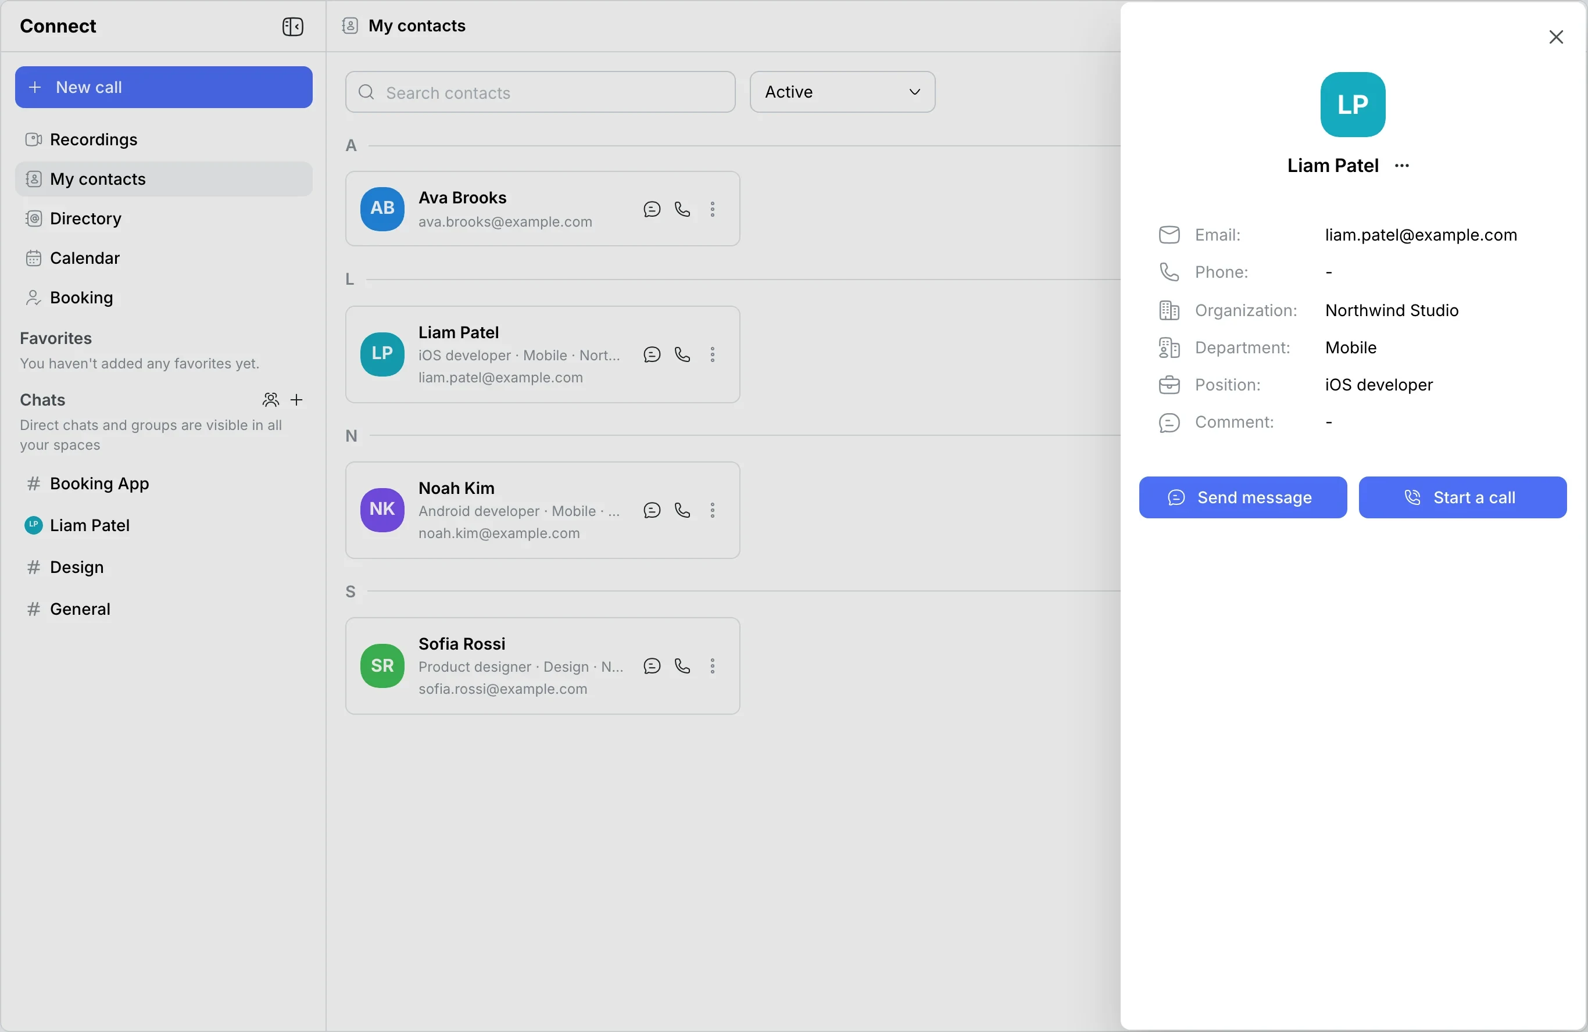Viewport: 1588px width, 1032px height.
Task: Open more options for Ava Brooks
Action: click(713, 209)
